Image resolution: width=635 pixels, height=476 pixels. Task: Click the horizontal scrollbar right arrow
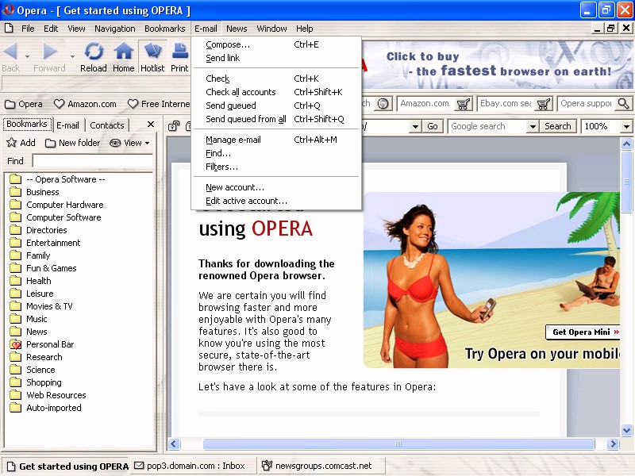point(613,444)
